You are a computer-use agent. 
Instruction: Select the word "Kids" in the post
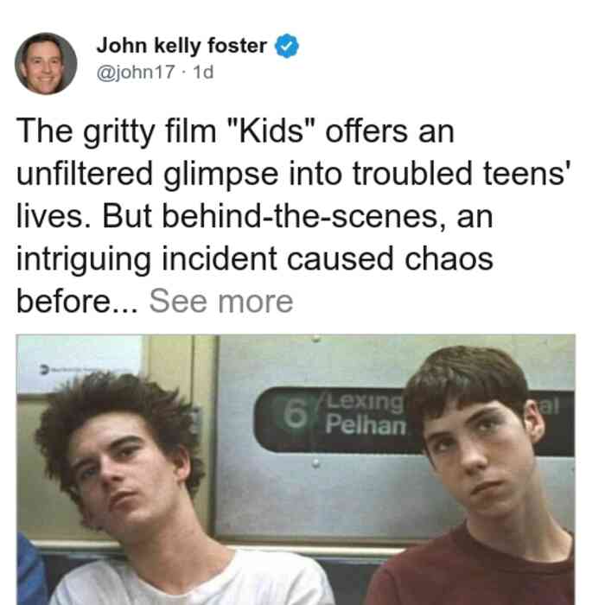(x=272, y=132)
